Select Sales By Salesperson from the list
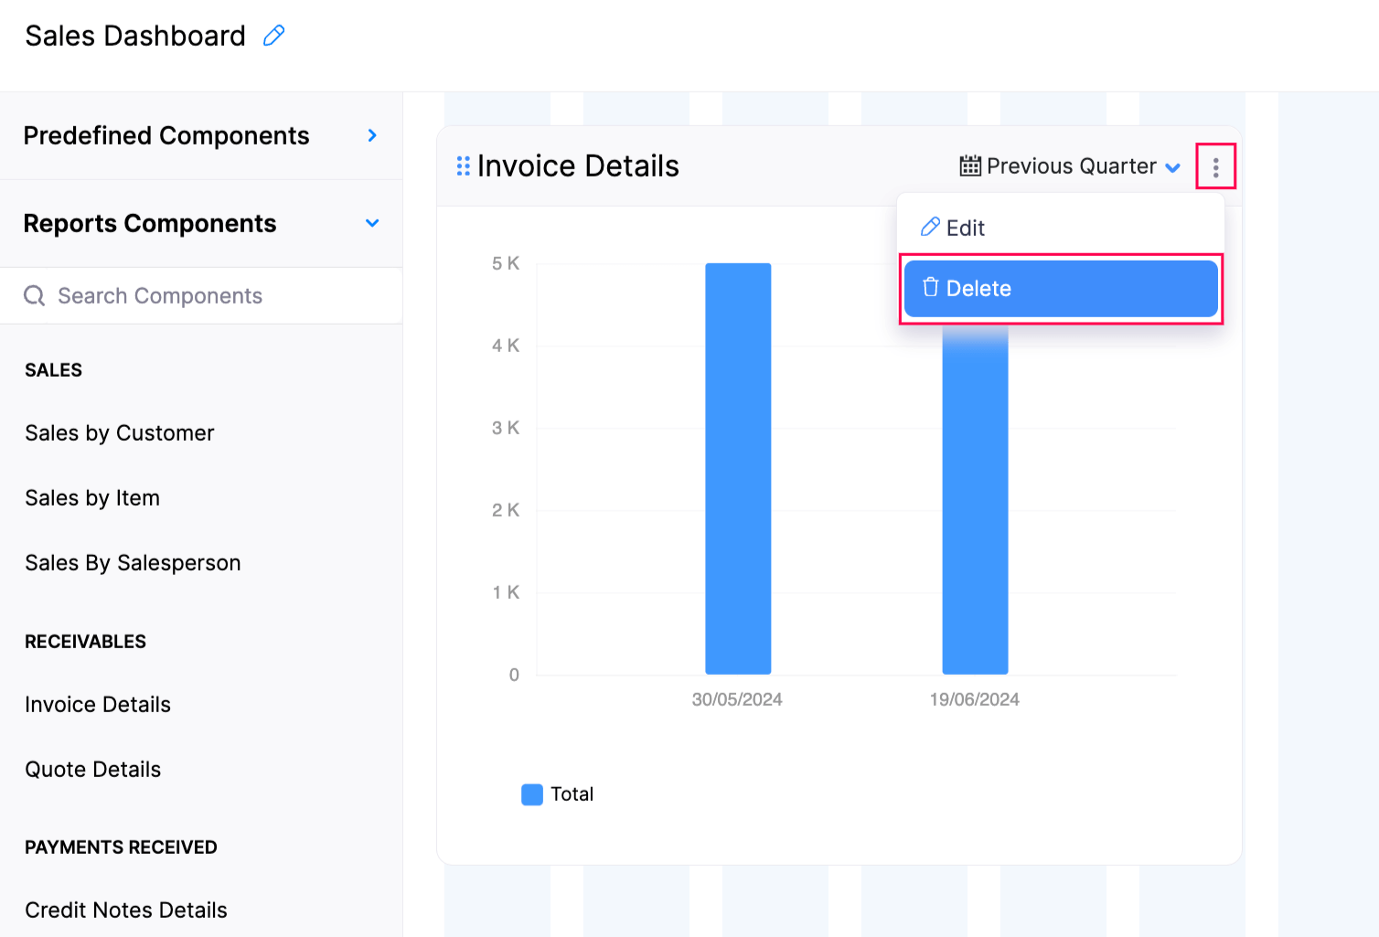Image resolution: width=1379 pixels, height=937 pixels. (133, 563)
